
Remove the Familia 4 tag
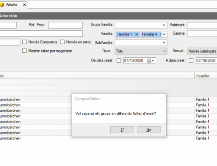[x=161, y=34]
